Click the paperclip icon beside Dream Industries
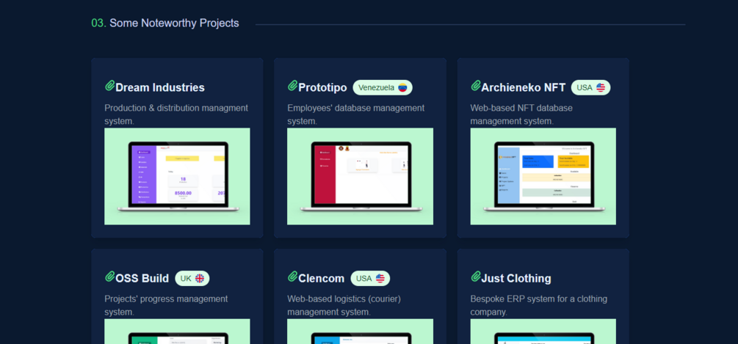This screenshot has height=344, width=738. click(x=109, y=86)
